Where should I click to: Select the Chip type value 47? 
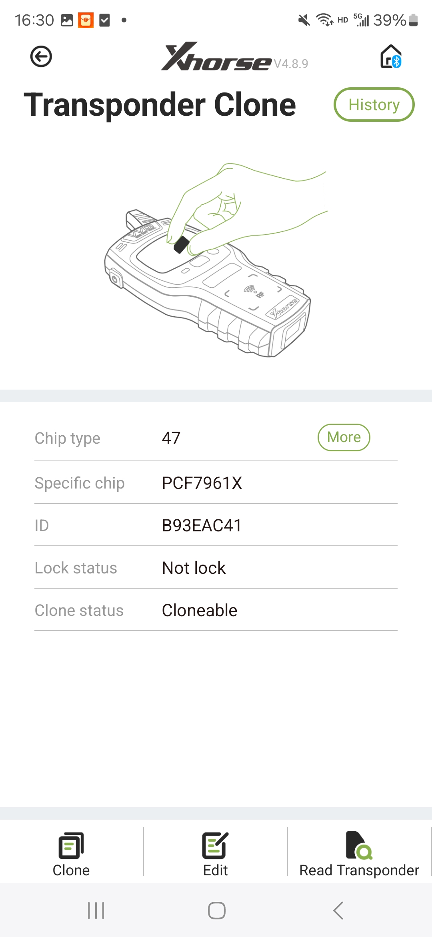coord(171,438)
